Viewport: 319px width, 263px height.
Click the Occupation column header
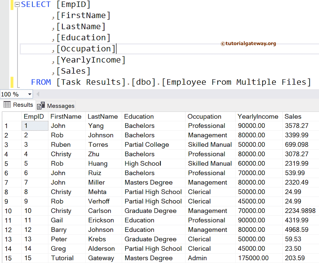coord(204,116)
